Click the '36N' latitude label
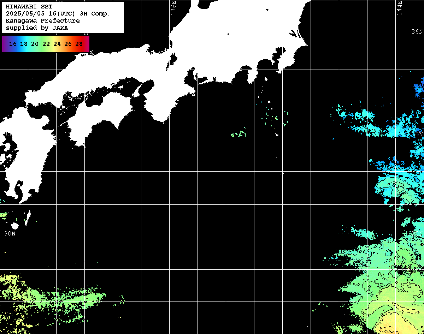The height and width of the screenshot is (334, 424). 417,31
